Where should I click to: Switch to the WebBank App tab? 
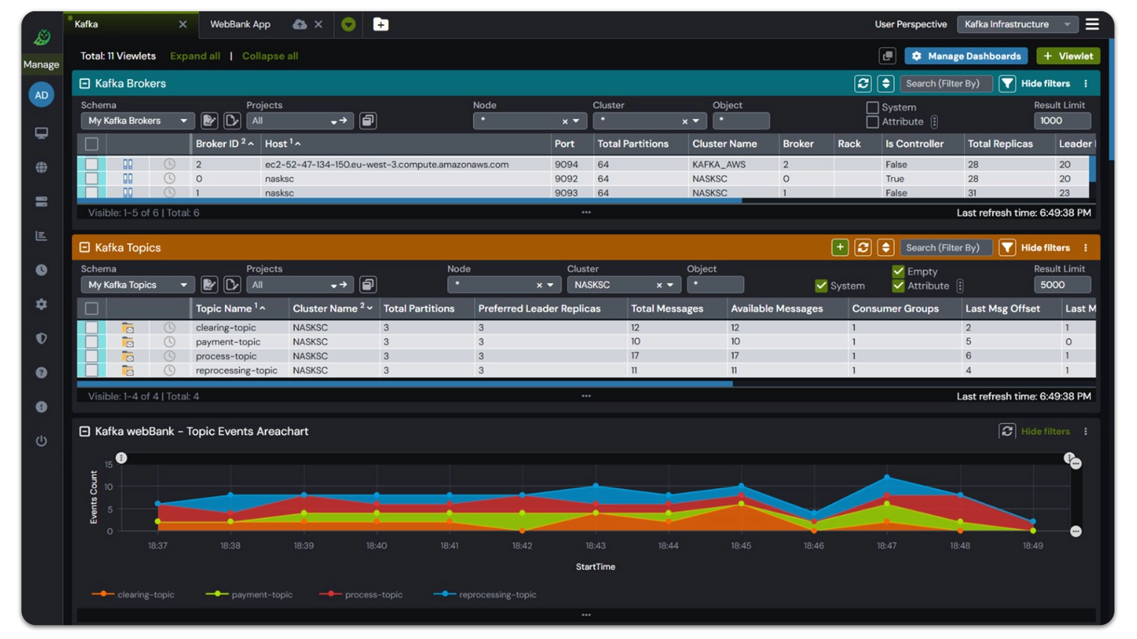pos(240,24)
